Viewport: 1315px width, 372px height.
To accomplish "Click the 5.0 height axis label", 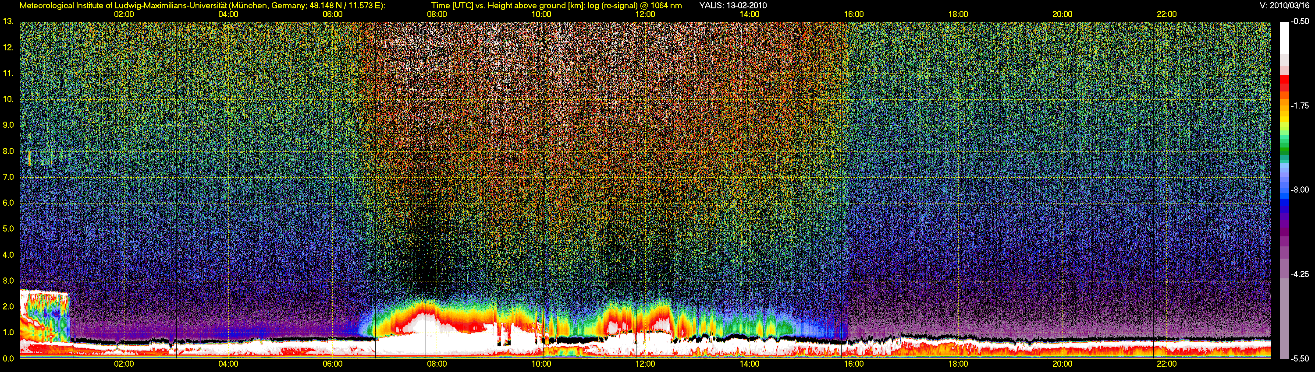I will pyautogui.click(x=8, y=229).
